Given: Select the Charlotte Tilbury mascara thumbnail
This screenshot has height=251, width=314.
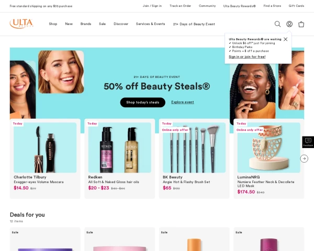Looking at the screenshot, I should tap(45, 147).
